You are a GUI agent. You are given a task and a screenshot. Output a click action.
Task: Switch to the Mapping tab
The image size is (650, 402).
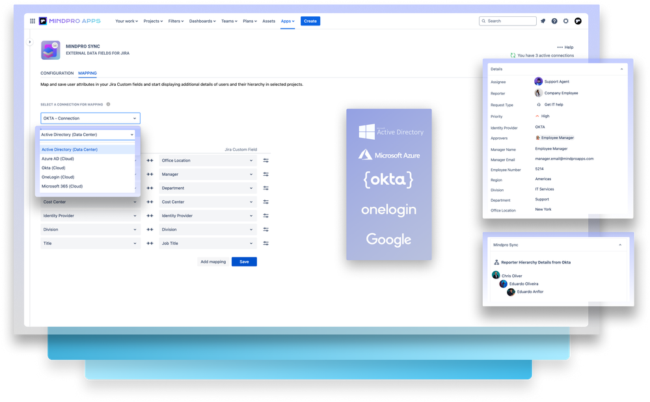click(87, 74)
